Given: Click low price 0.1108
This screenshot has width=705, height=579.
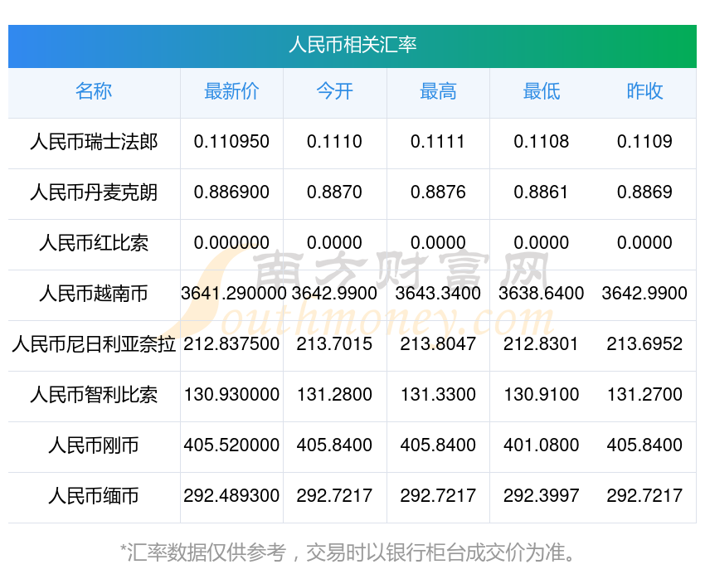Looking at the screenshot, I should [542, 142].
